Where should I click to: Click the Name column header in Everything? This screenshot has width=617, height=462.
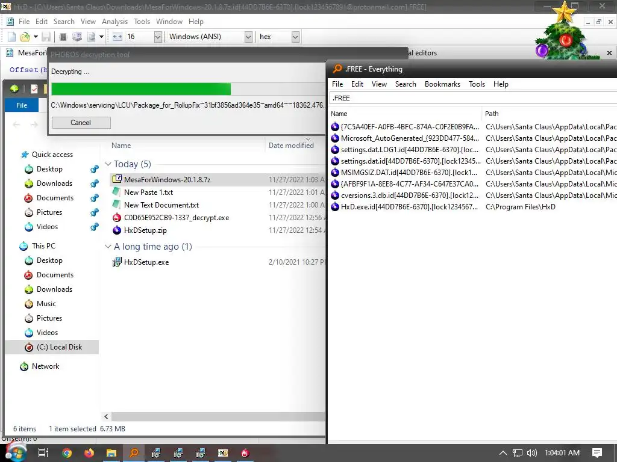click(x=404, y=114)
